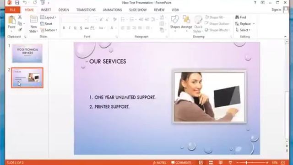Click the Redo icon in quick access toolbar
The width and height of the screenshot is (293, 165).
coord(35,3)
